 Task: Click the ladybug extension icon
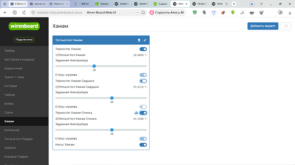click(x=223, y=12)
